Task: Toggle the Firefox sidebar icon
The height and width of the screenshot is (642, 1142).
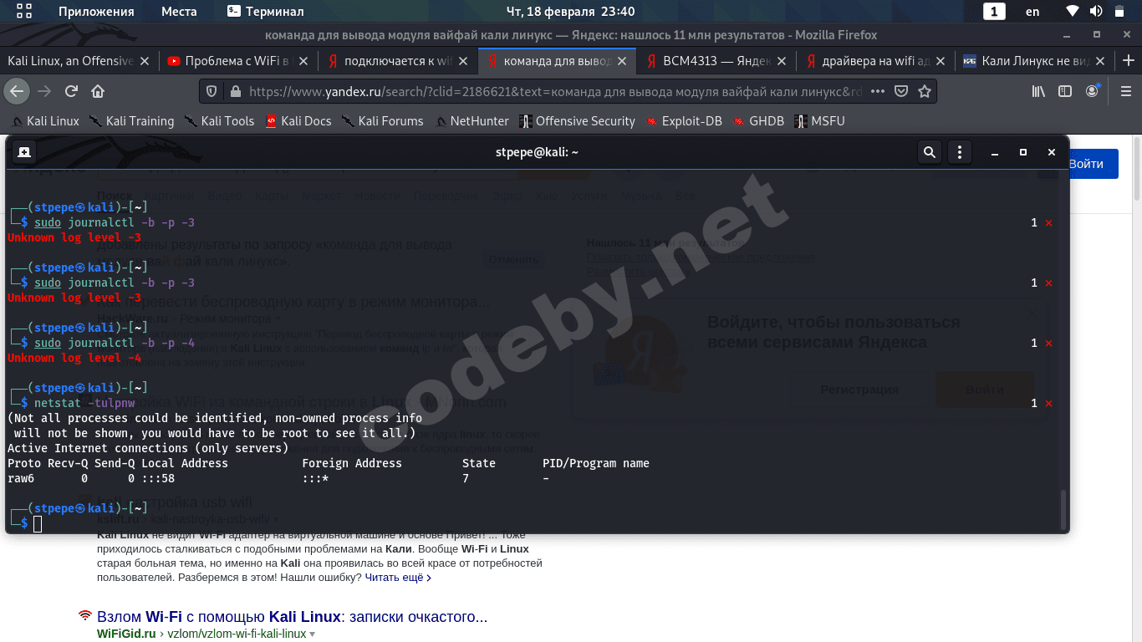Action: [x=1065, y=91]
